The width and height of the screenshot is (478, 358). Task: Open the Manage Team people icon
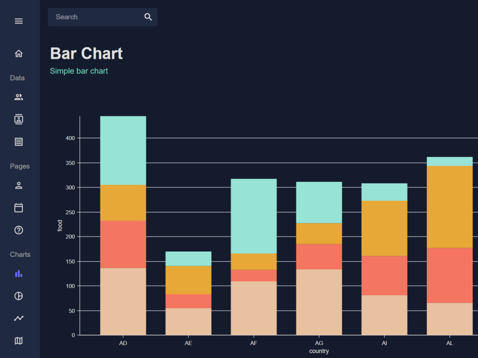pyautogui.click(x=19, y=97)
